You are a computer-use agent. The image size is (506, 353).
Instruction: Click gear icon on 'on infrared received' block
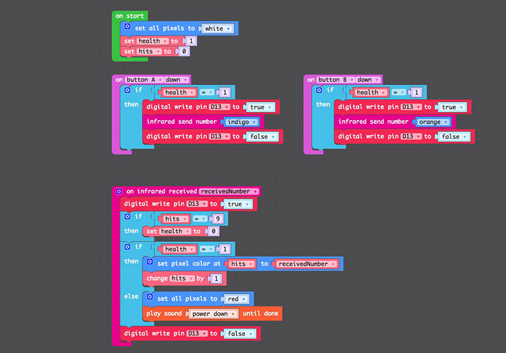click(118, 191)
